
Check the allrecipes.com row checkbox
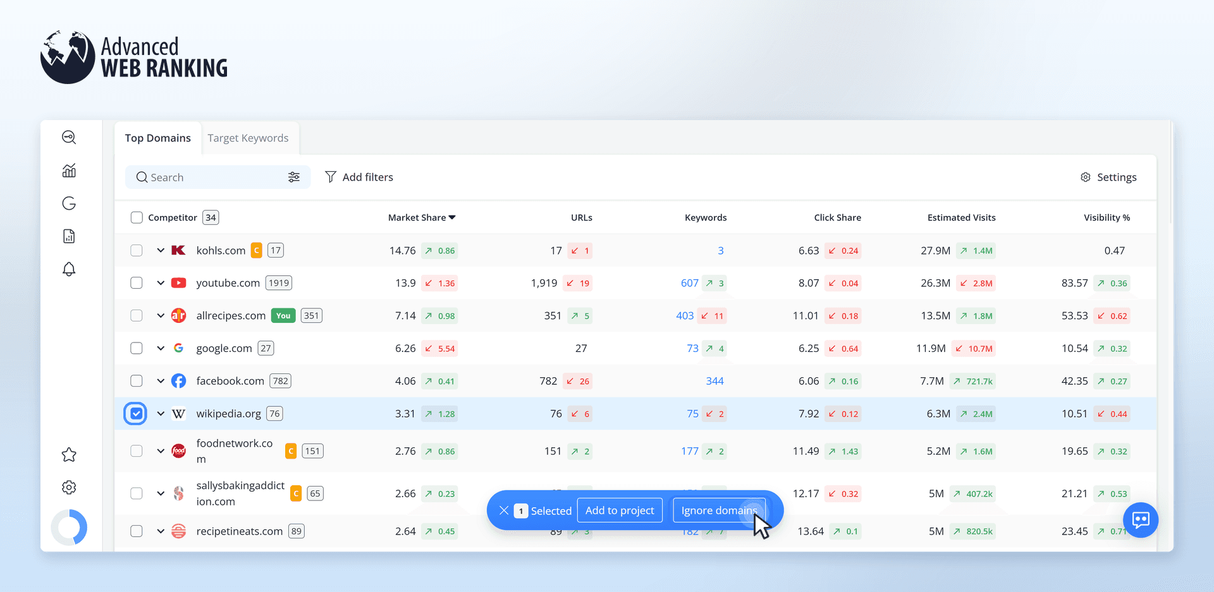point(137,315)
